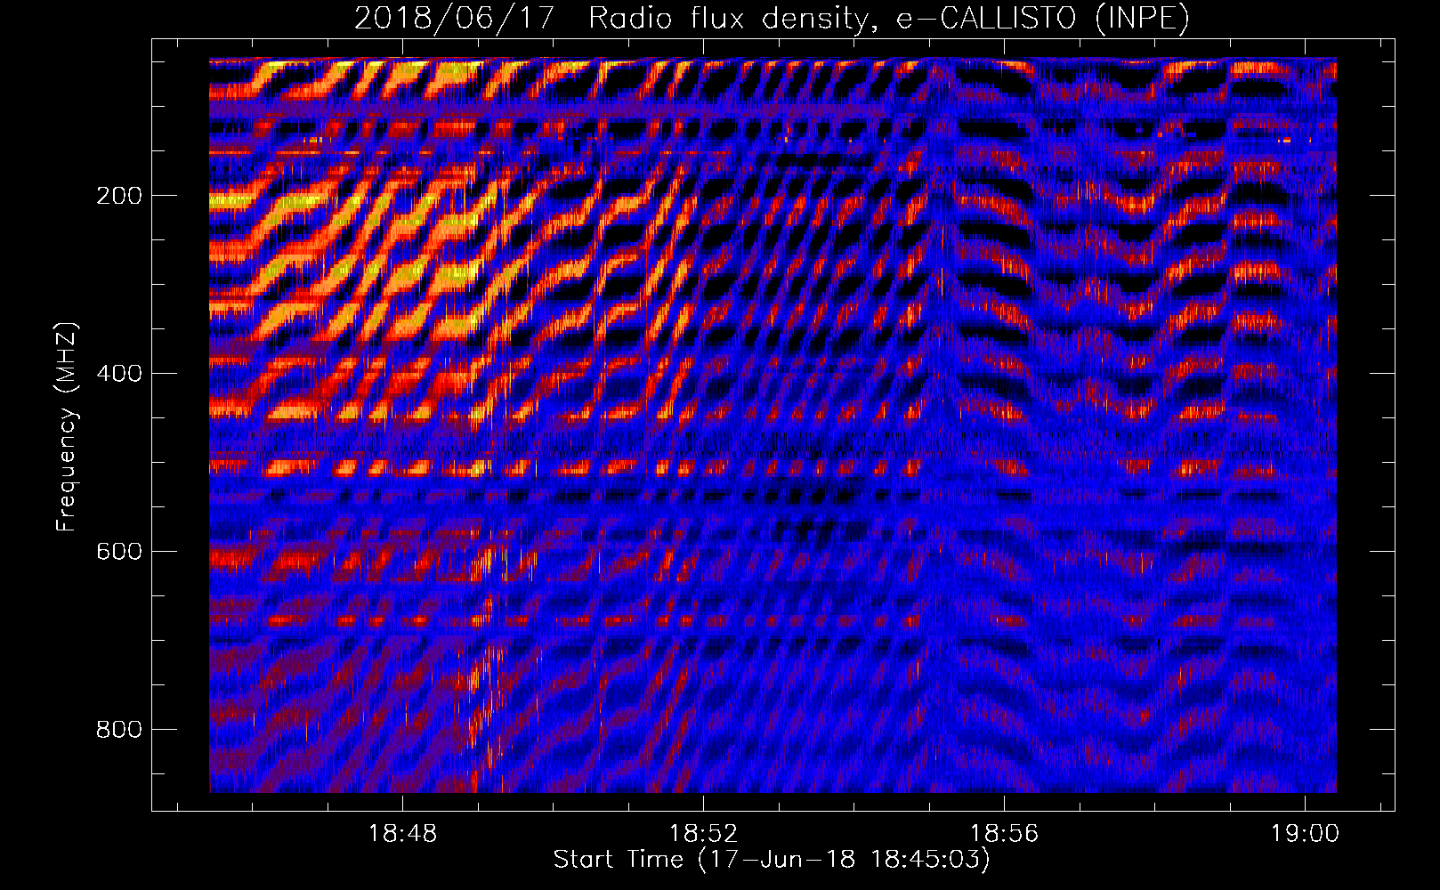Image resolution: width=1440 pixels, height=890 pixels.
Task: Click the 'Start Time (17-Jun-18 18:45:03)' x-axis label
Action: click(x=772, y=860)
